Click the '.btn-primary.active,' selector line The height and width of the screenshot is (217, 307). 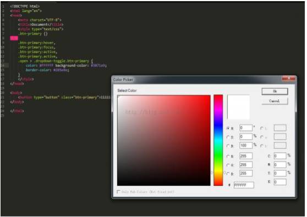point(37,56)
